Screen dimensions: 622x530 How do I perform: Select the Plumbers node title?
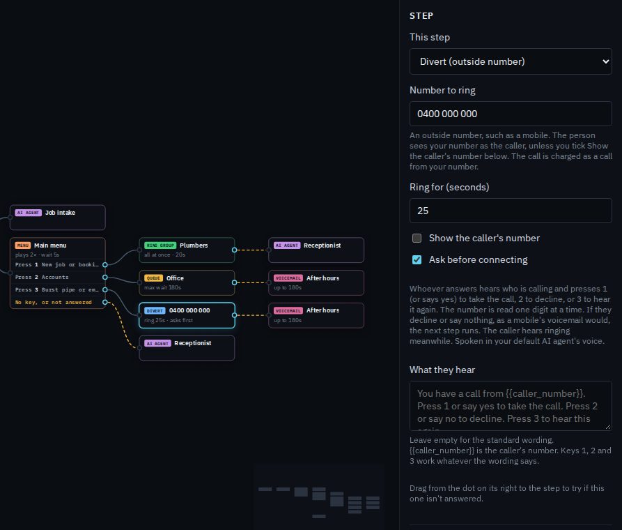(194, 245)
